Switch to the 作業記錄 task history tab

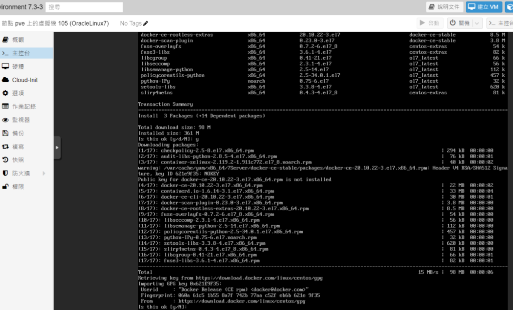point(24,106)
